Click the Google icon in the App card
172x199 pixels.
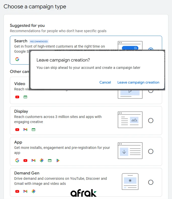17,161
